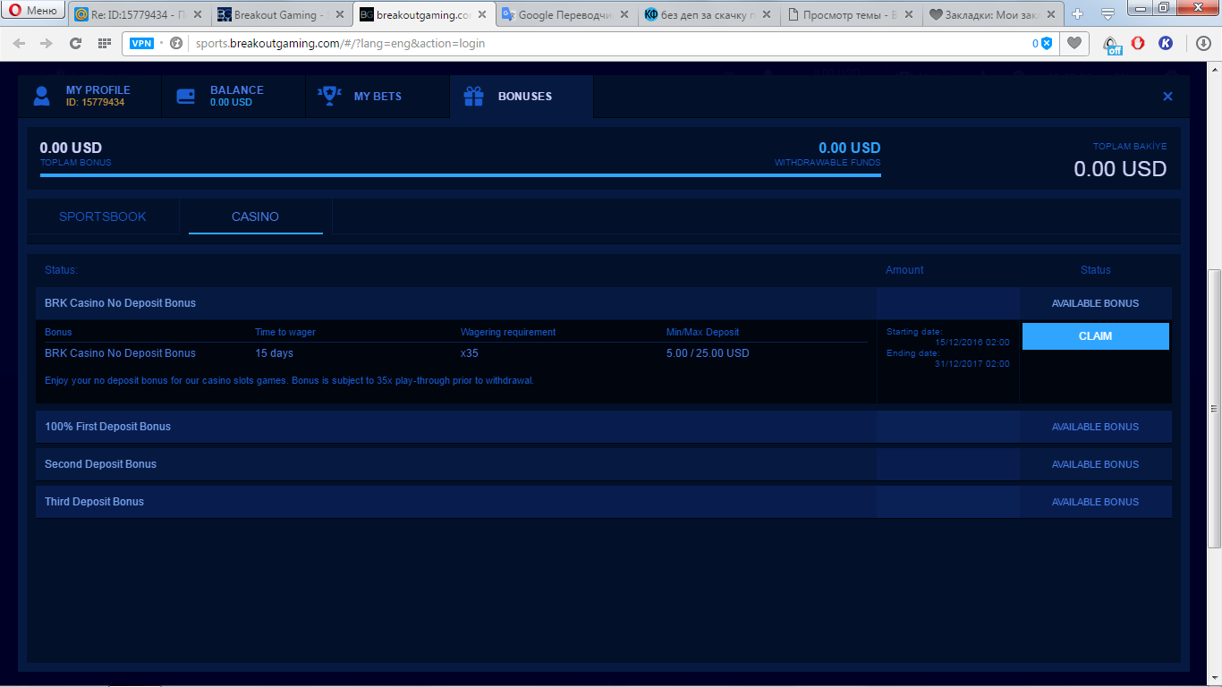
Task: Go back to the previous page
Action: click(19, 43)
